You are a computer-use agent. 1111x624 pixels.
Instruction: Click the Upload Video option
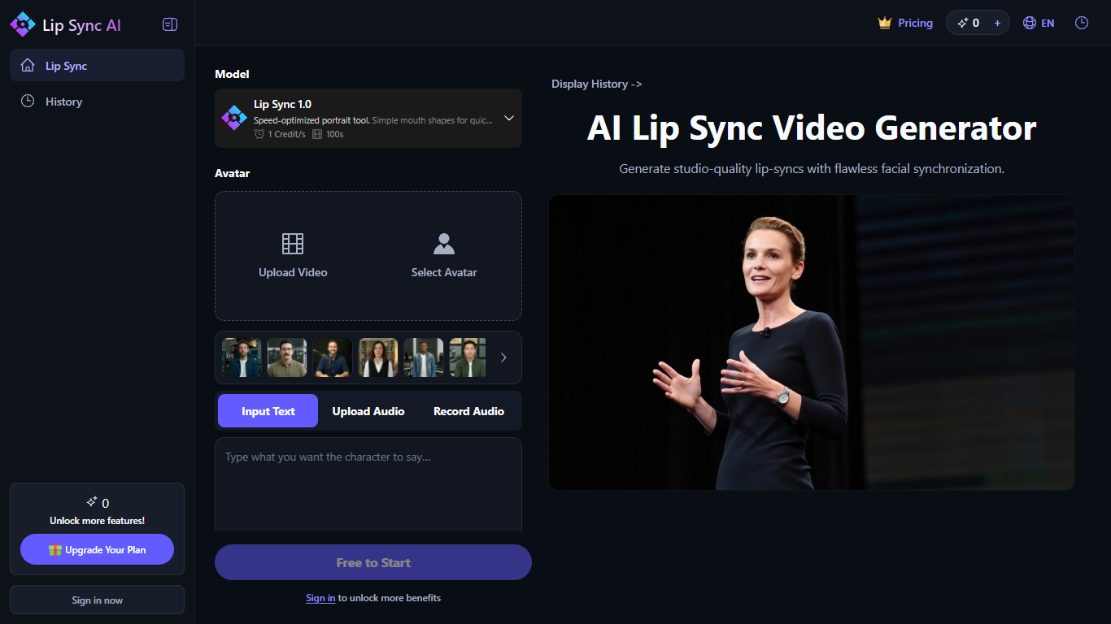(x=293, y=256)
